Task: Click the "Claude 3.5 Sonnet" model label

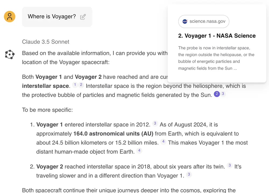Action: point(45,42)
